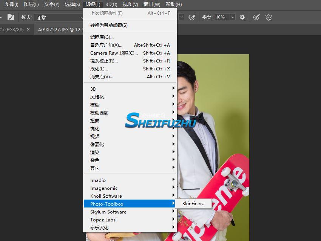Enable the airbrush build-up icon
The image size is (321, 241).
191,17
